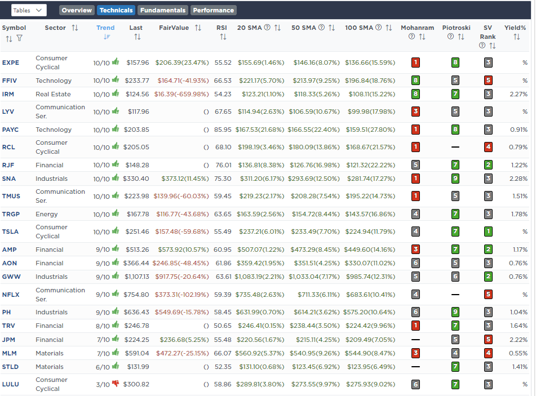Switch to the Fundamentals tab
Screen dimensions: 536x396
[162, 10]
